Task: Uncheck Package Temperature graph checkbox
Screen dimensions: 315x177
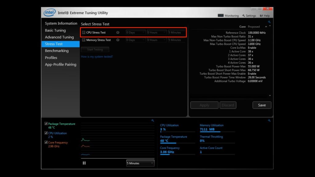Action: [x=46, y=124]
